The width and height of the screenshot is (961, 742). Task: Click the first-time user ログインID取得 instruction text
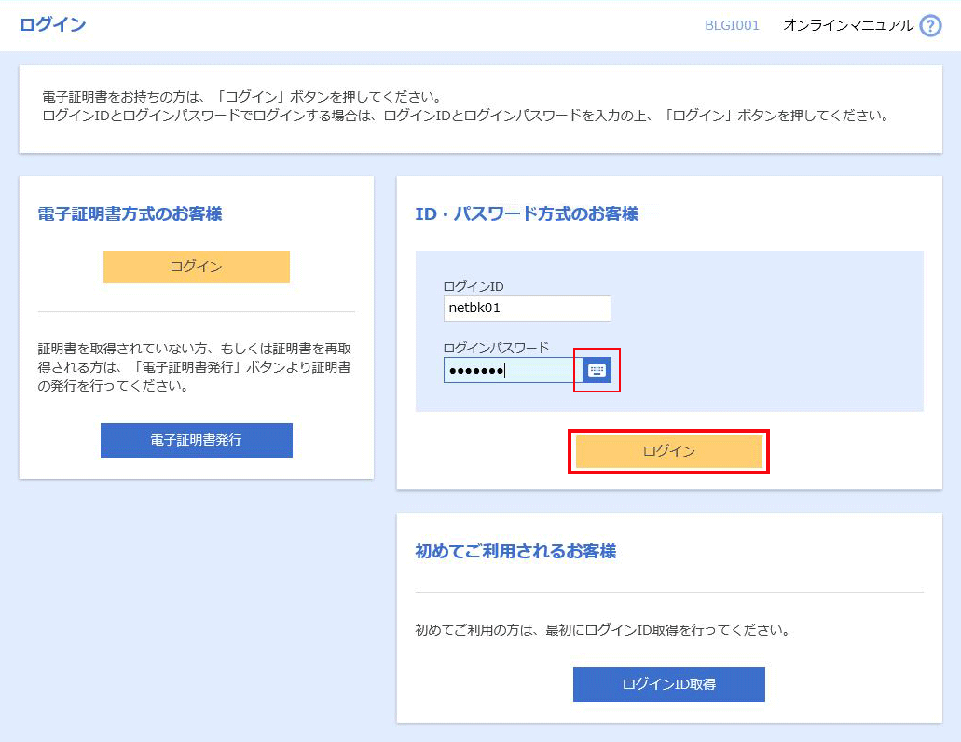pyautogui.click(x=602, y=630)
